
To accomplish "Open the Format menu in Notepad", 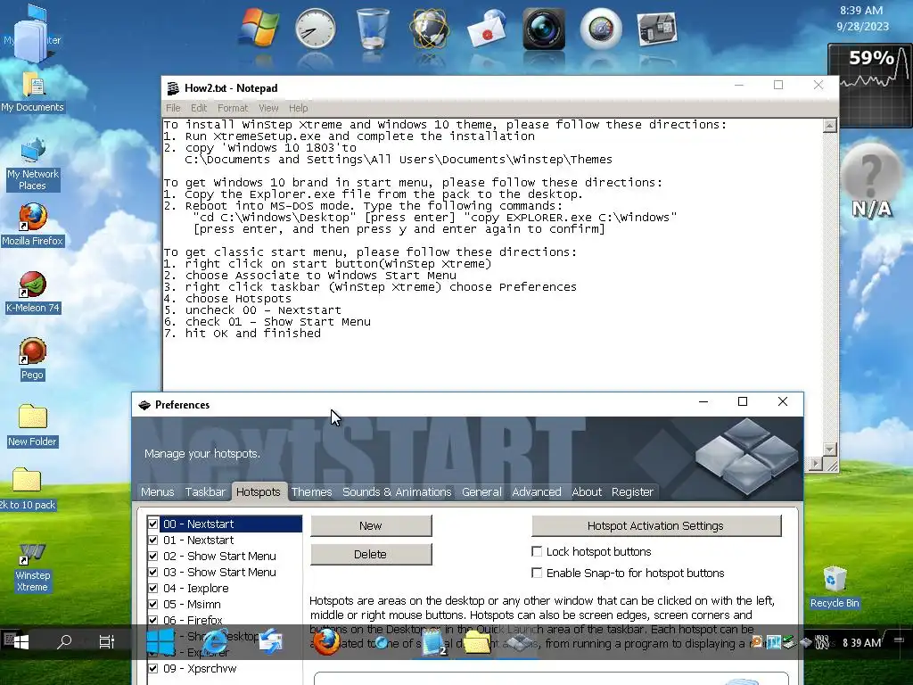I will pyautogui.click(x=233, y=108).
